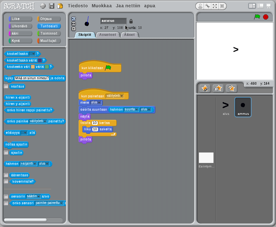This screenshot has height=227, width=276.
Task: Select the scissors delete tool
Action: coord(207,6)
